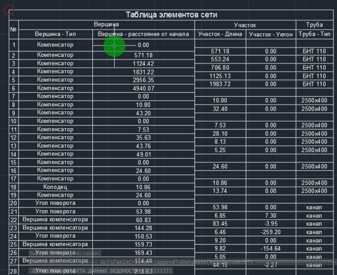
Task: Click the 'Участок - Длина' column header
Action: coord(220,34)
